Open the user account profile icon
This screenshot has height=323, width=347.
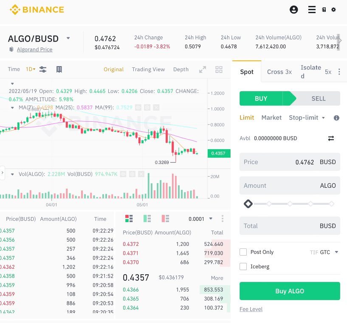[x=293, y=10]
